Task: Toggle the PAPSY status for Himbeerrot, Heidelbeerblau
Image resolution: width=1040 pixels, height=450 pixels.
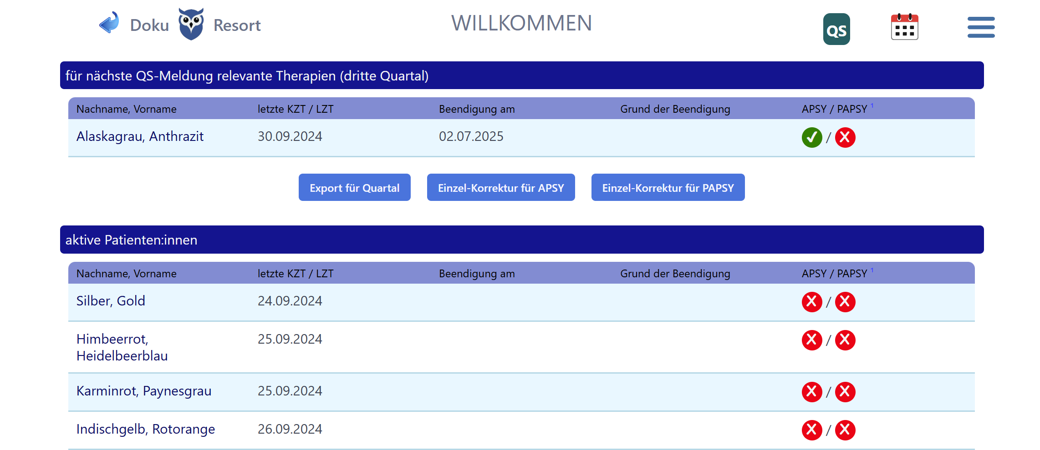Action: [846, 340]
